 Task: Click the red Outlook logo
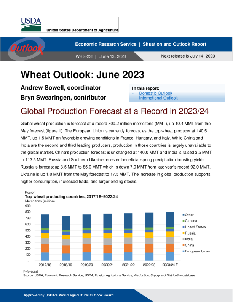26,48
